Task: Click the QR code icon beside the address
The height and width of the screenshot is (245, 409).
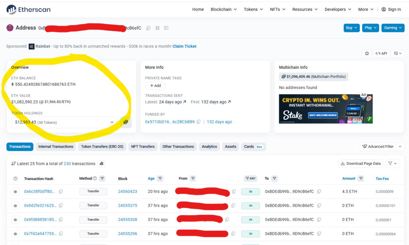Action: 157,28
